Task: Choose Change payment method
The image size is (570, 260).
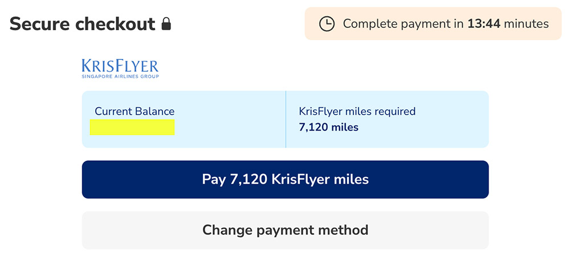Action: [285, 230]
